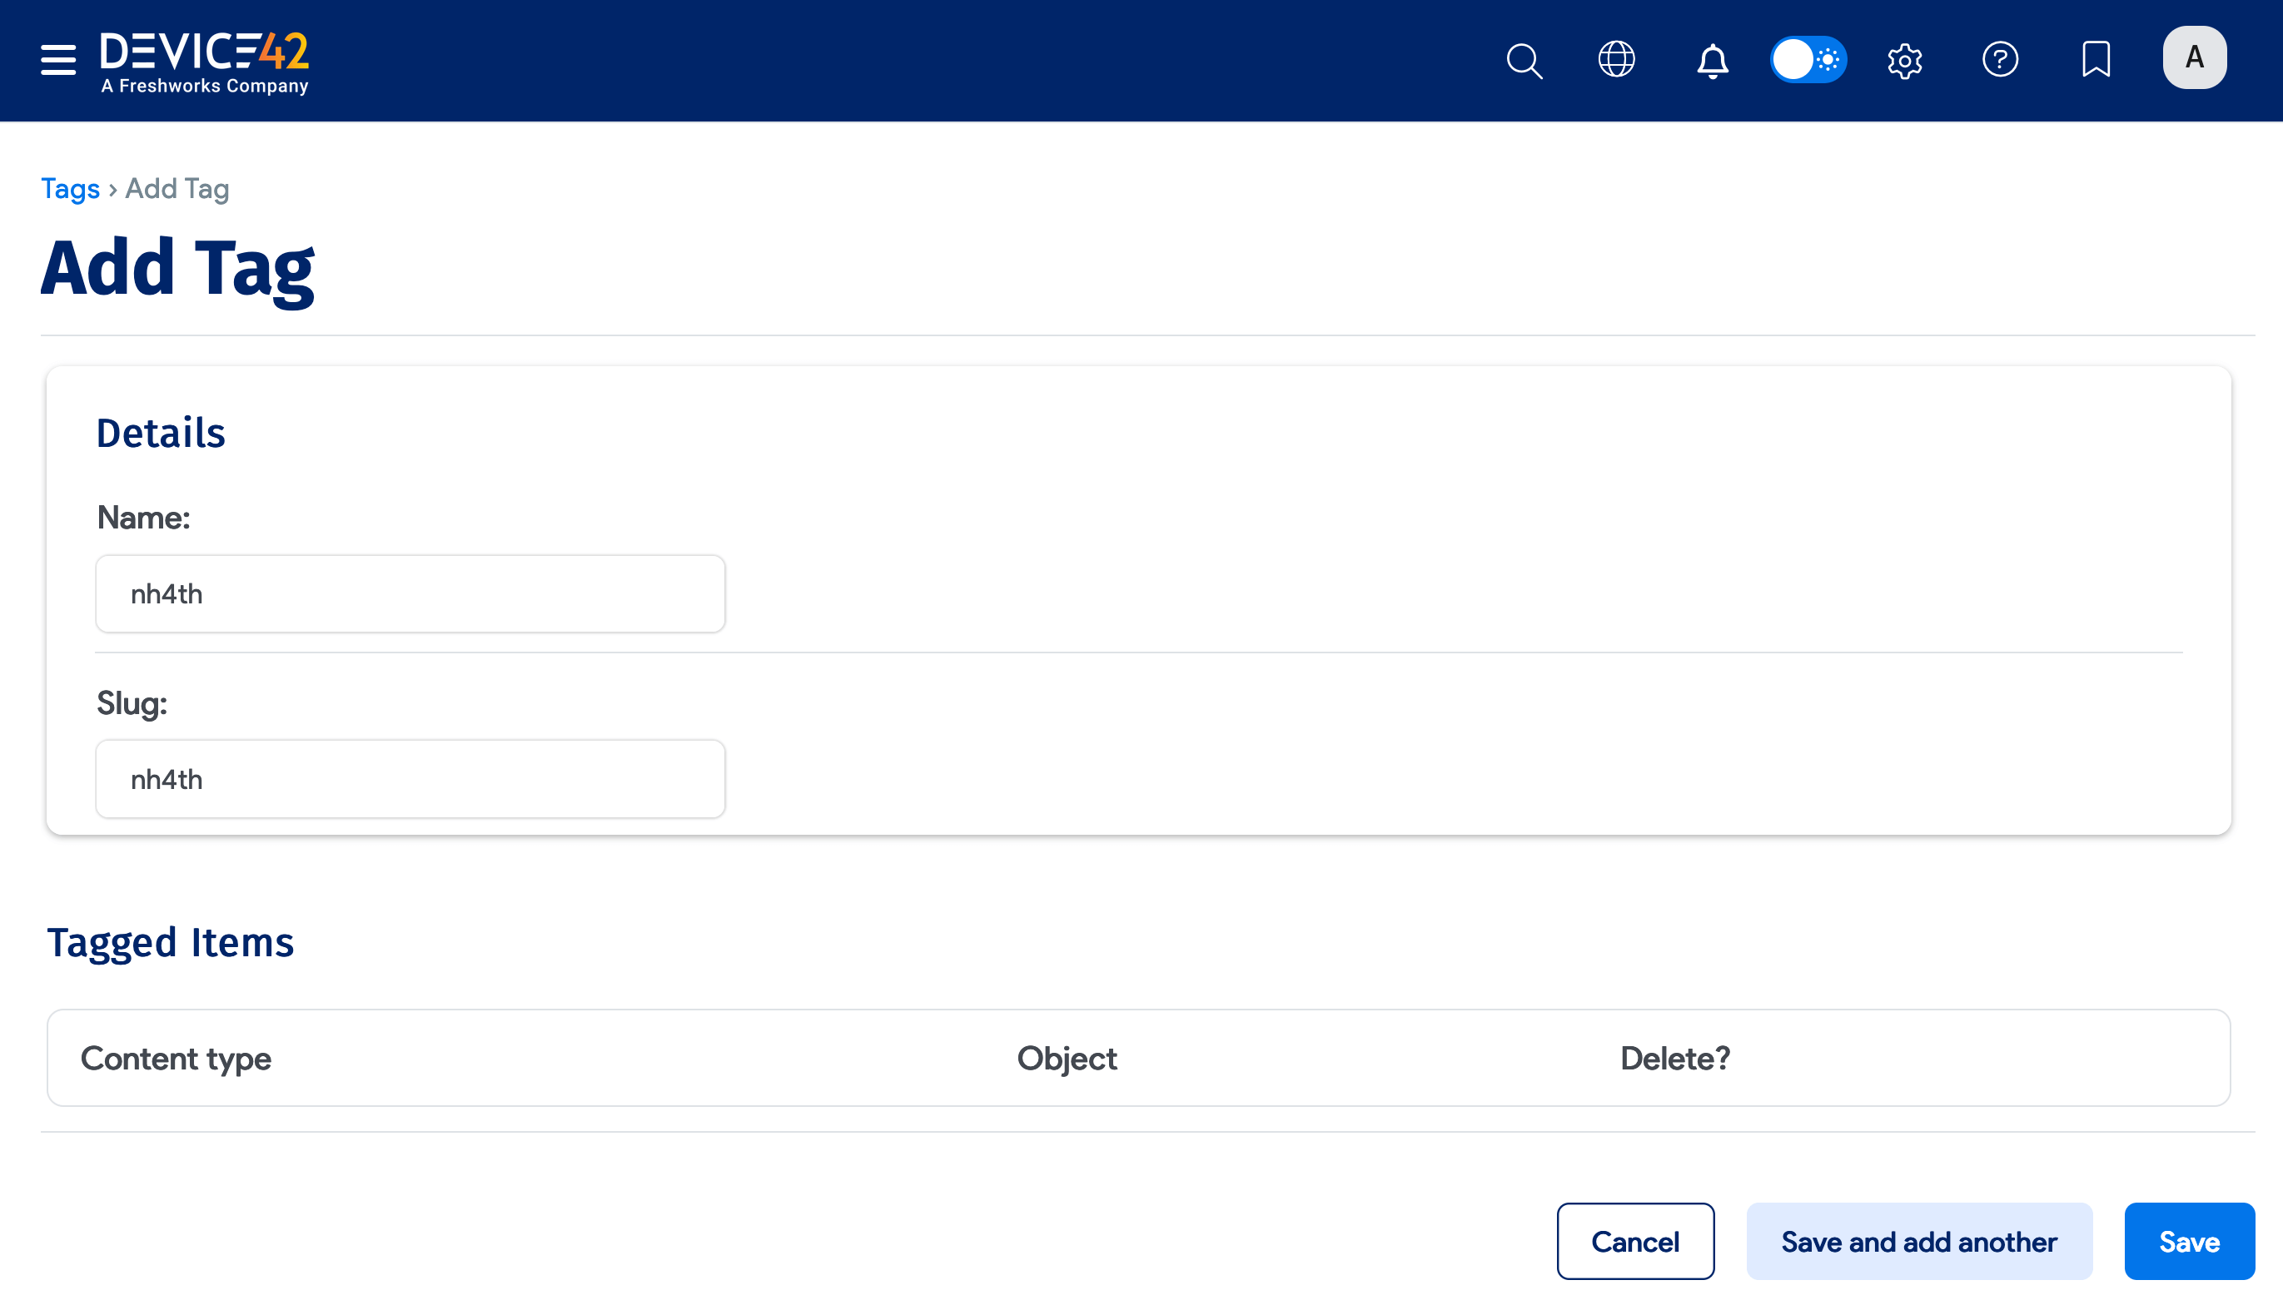Open the hamburger navigation menu
The image size is (2283, 1300).
tap(58, 60)
